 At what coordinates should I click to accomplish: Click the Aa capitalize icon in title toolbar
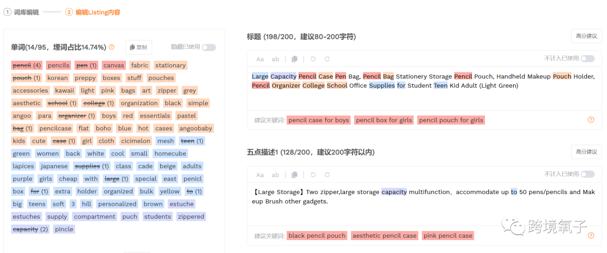[260, 59]
